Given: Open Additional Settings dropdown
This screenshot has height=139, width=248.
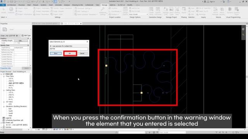Looking at the screenshot, I should pyautogui.click(x=103, y=11).
